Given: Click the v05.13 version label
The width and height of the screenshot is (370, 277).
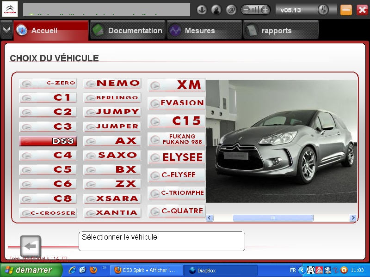Looking at the screenshot, I should (290, 10).
